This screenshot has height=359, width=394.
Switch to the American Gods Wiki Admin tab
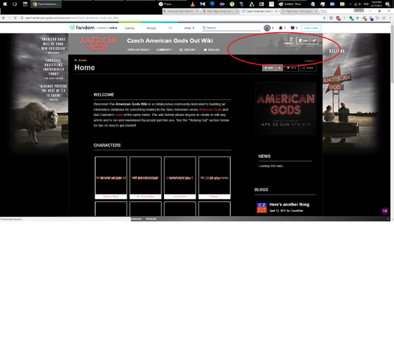181,11
